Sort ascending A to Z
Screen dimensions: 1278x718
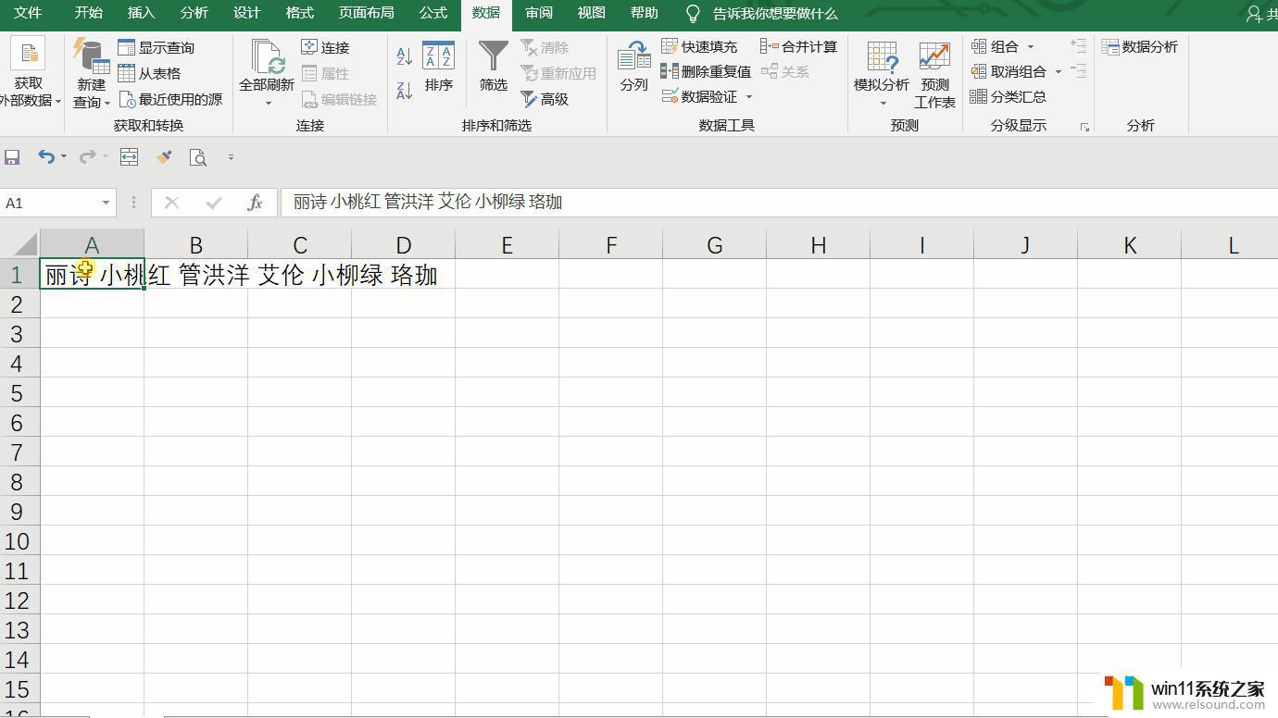click(x=405, y=56)
